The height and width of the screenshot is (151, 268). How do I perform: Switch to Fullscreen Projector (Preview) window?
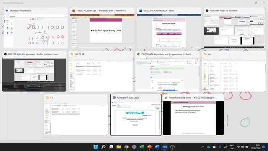point(234,28)
